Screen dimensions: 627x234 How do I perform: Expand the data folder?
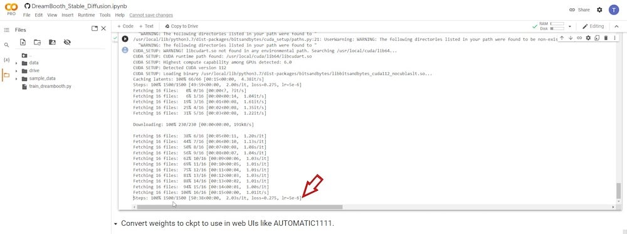(16, 63)
